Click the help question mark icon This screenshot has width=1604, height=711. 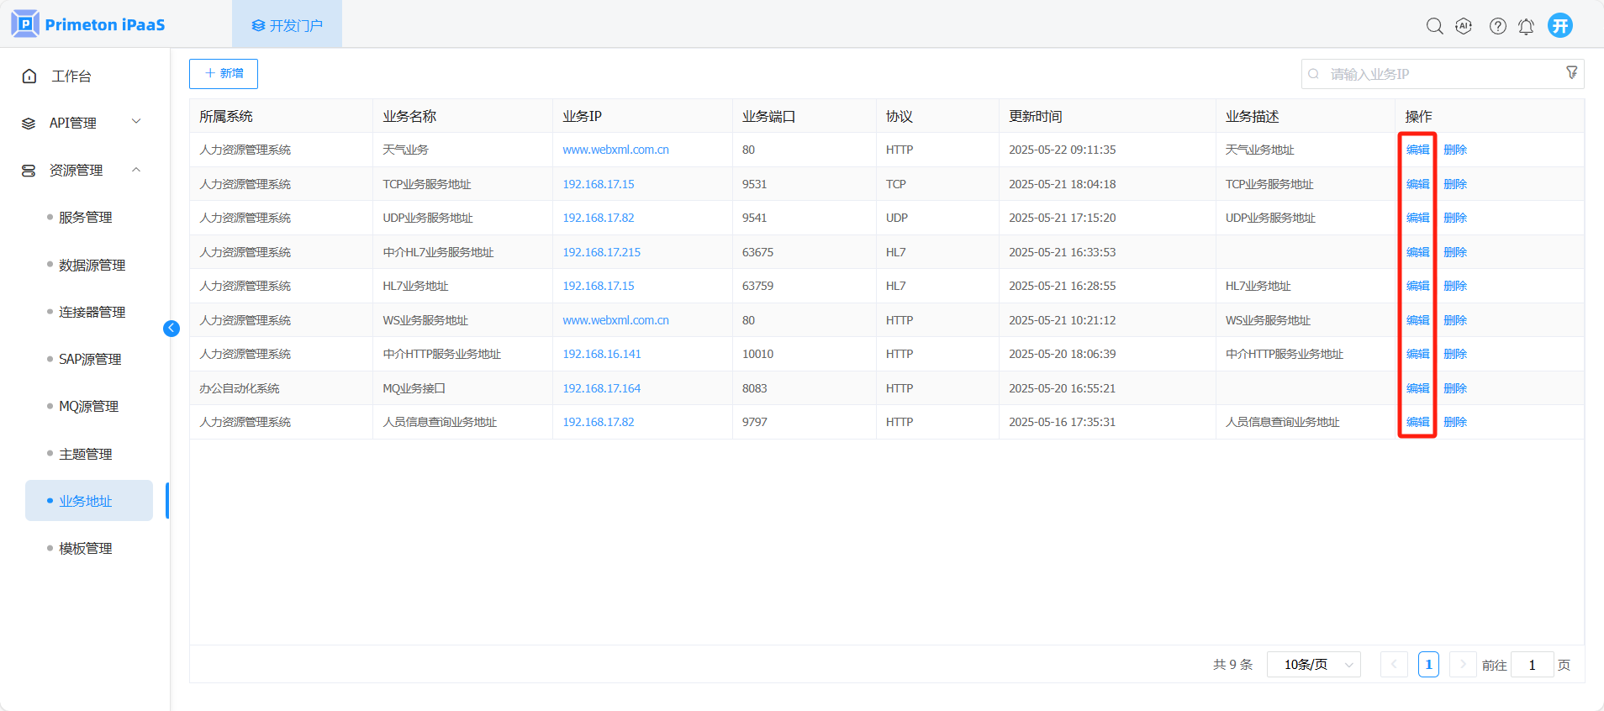[x=1497, y=26]
